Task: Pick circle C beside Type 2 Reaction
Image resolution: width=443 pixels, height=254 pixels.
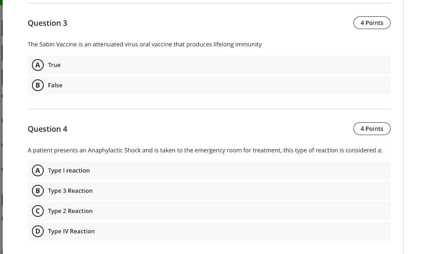Action: 38,211
